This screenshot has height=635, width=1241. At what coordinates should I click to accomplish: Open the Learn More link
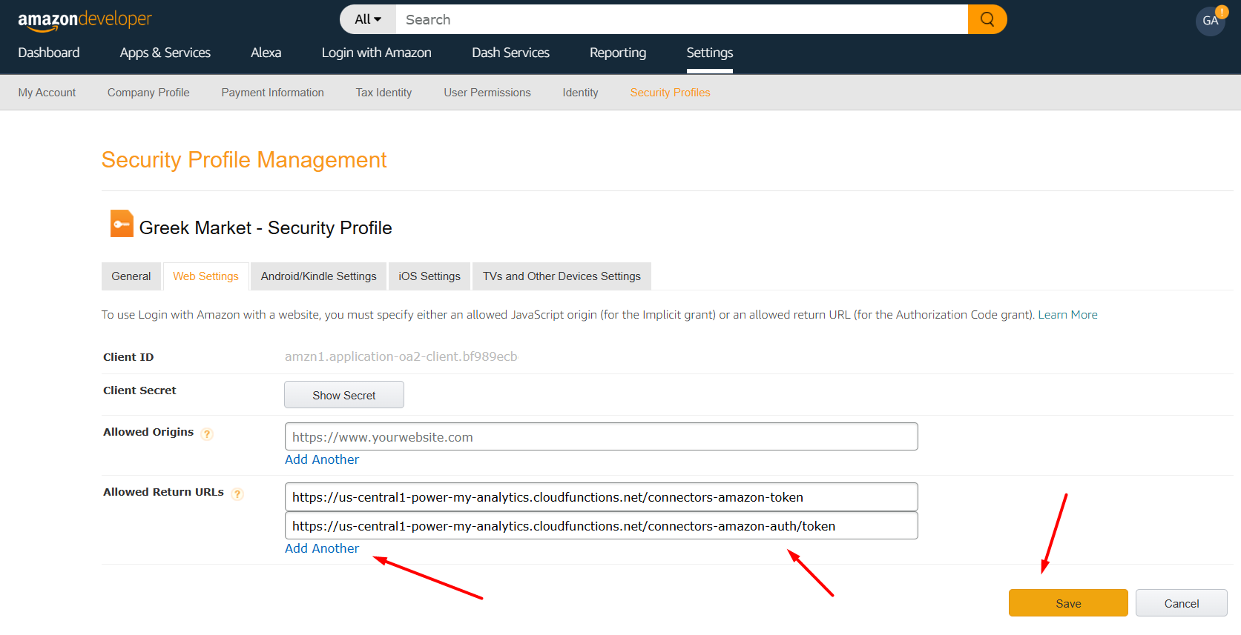coord(1067,315)
